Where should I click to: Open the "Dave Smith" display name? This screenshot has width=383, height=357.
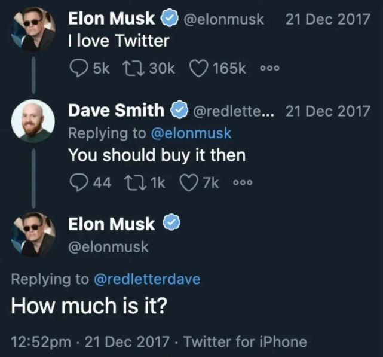coord(116,110)
